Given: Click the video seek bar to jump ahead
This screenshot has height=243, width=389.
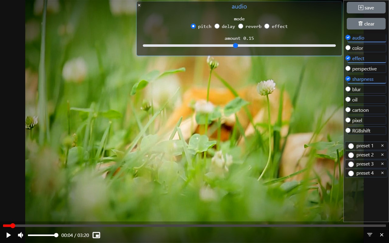Looking at the screenshot, I should pos(152,226).
